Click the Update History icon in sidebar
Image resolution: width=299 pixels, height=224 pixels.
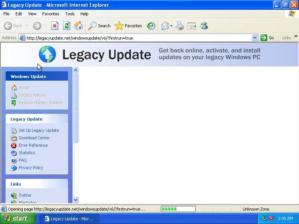pos(14,95)
